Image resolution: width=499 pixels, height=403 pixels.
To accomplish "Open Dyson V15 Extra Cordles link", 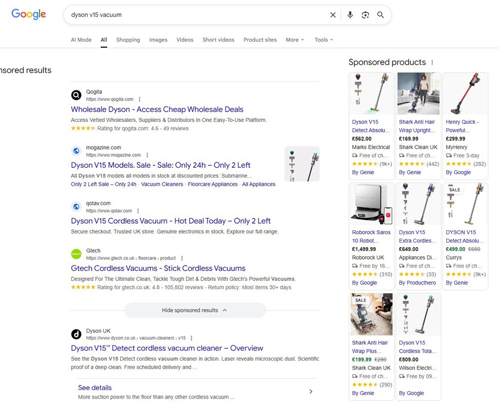I will pos(418,236).
